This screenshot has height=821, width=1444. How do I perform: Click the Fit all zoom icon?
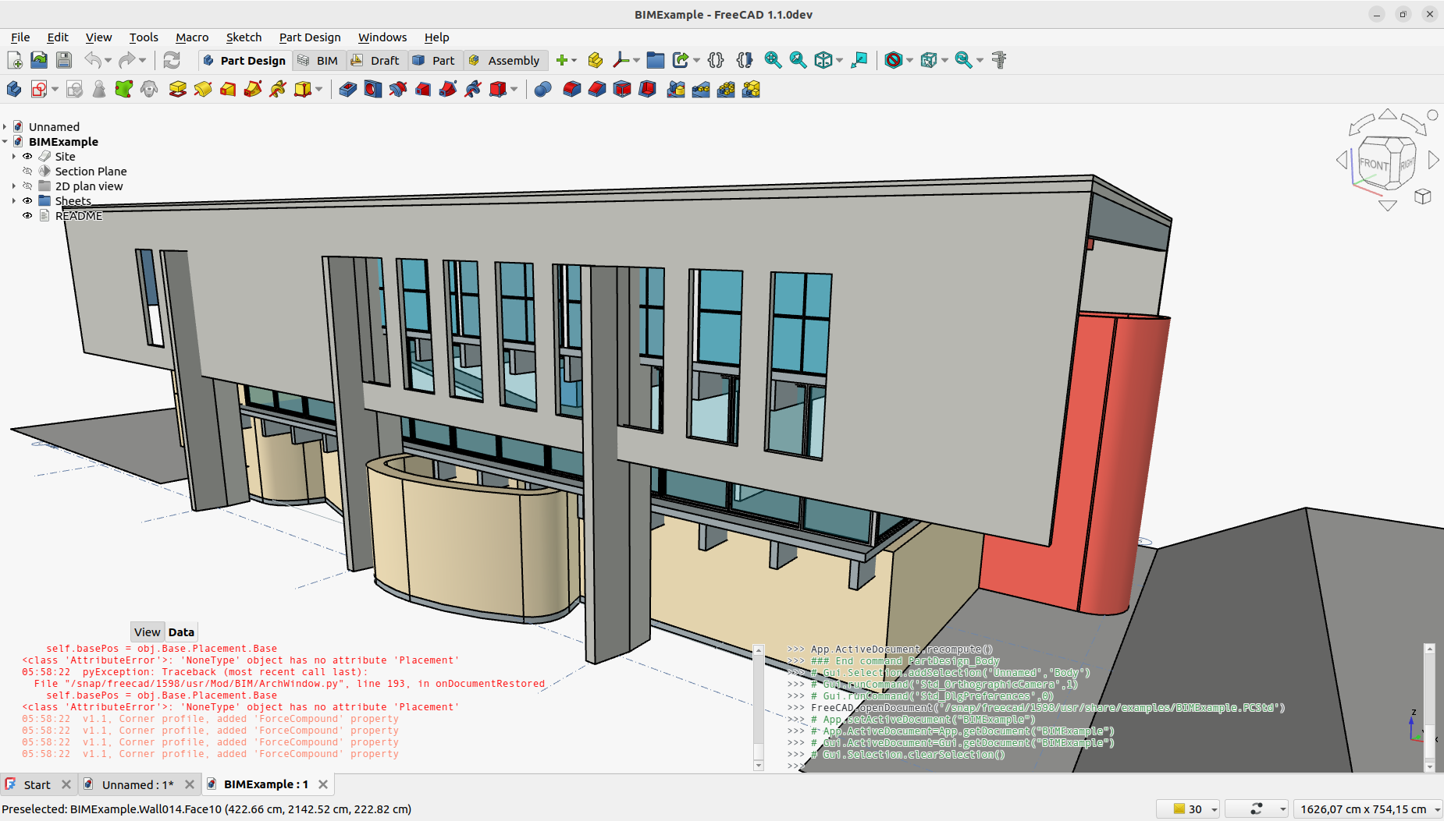pos(773,60)
